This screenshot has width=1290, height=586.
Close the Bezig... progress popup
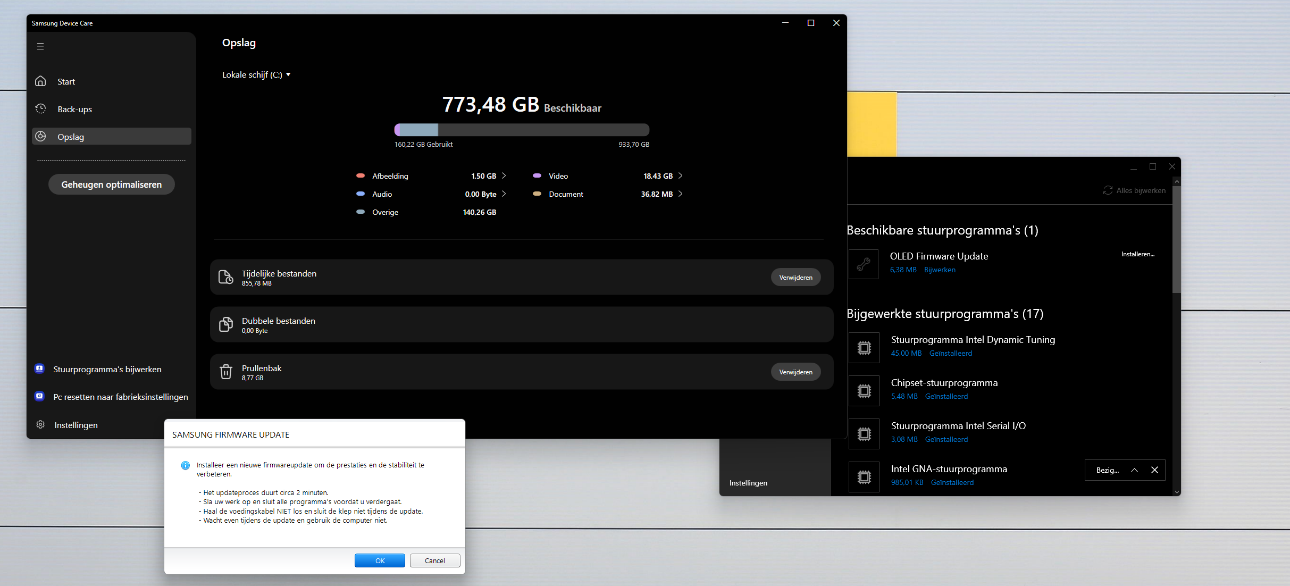coord(1154,470)
